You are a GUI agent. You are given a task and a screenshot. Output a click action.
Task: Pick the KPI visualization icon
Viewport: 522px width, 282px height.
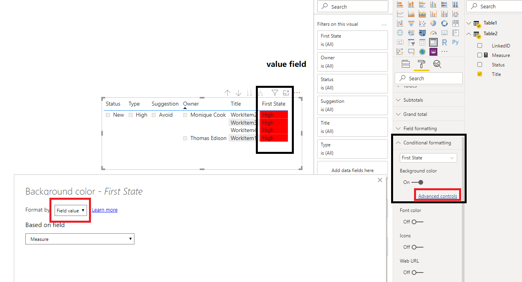(x=400, y=42)
